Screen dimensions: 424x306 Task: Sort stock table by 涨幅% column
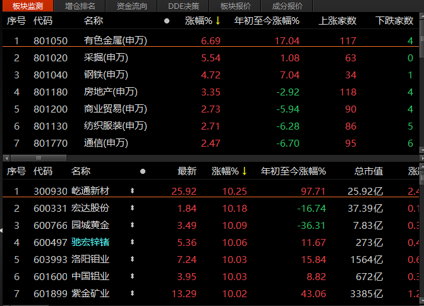(229, 171)
